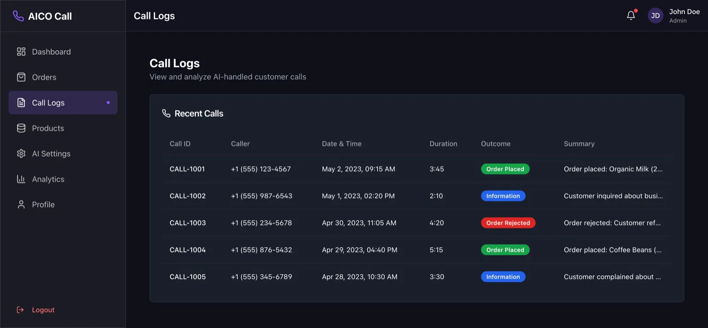Log out using the Logout link
The height and width of the screenshot is (328, 708).
pos(43,310)
